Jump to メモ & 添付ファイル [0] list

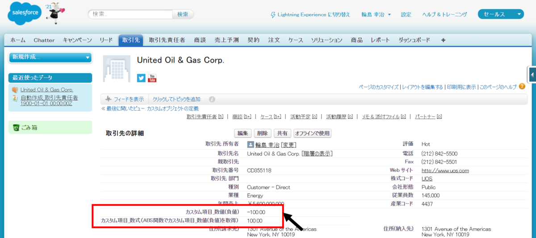tap(384, 117)
